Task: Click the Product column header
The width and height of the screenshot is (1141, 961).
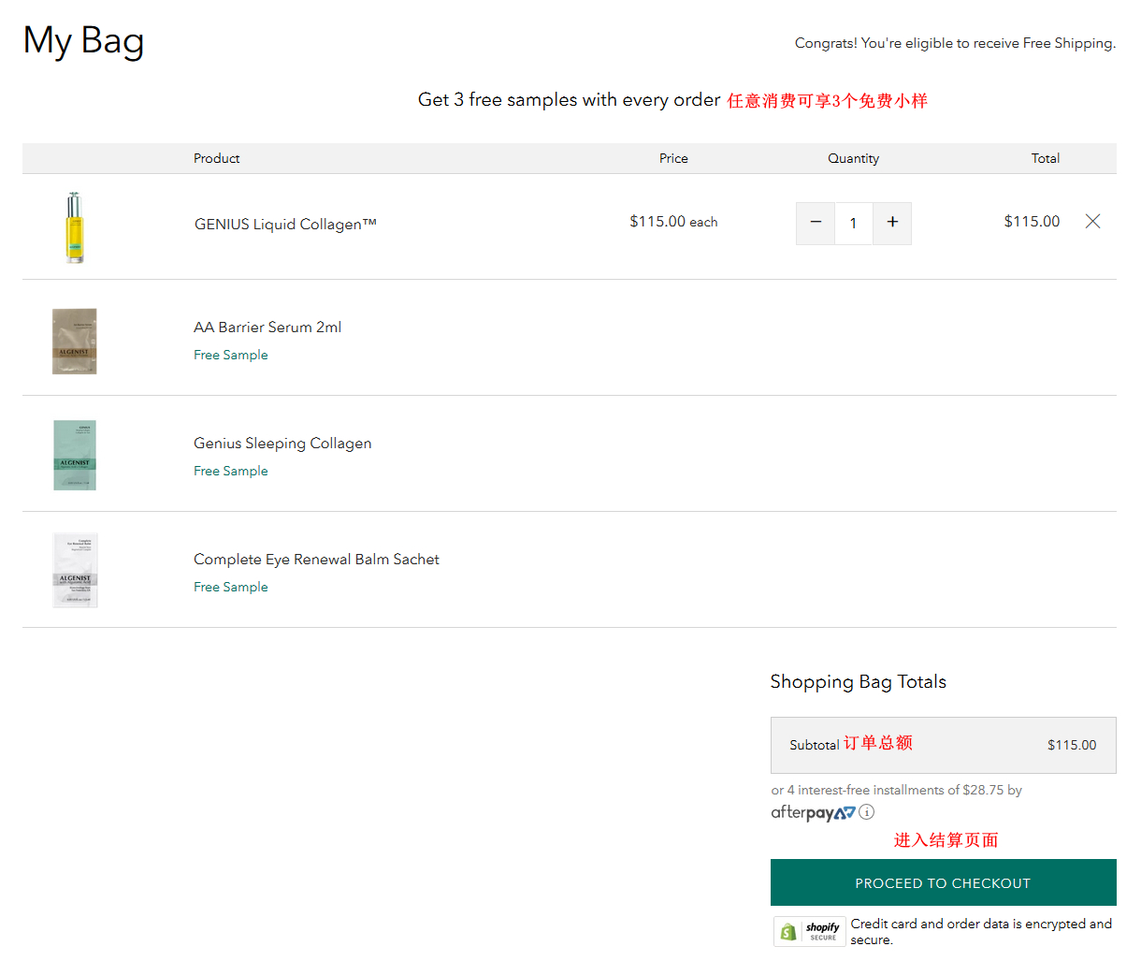Action: pos(216,158)
